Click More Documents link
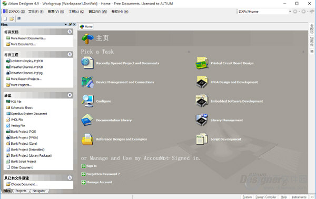 click(23, 44)
